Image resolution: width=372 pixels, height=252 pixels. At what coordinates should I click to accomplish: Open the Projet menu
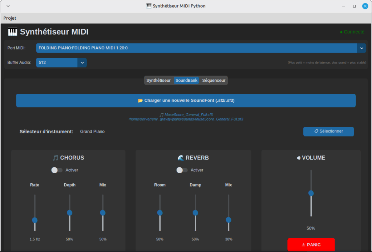click(x=10, y=18)
